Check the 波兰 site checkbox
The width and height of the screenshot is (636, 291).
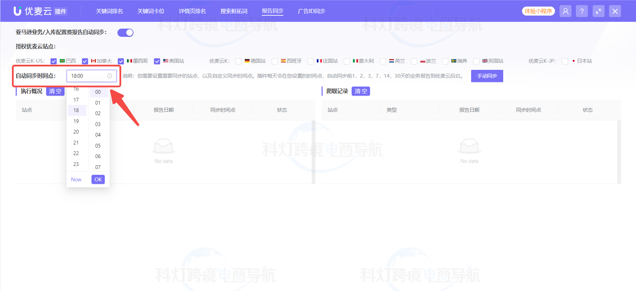click(414, 61)
